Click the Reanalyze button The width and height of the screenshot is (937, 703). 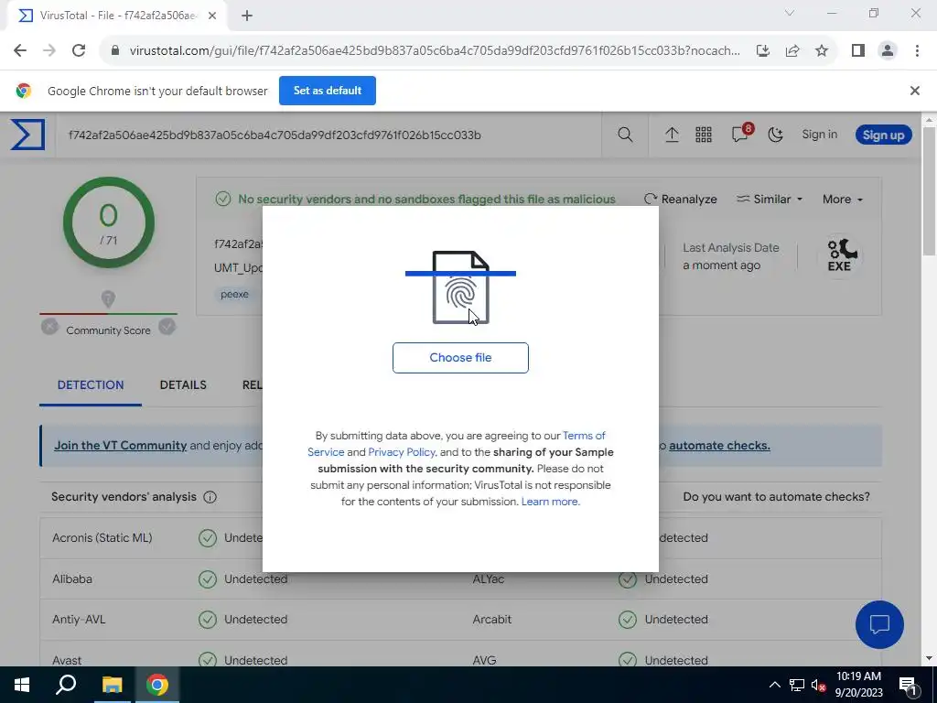coord(681,199)
